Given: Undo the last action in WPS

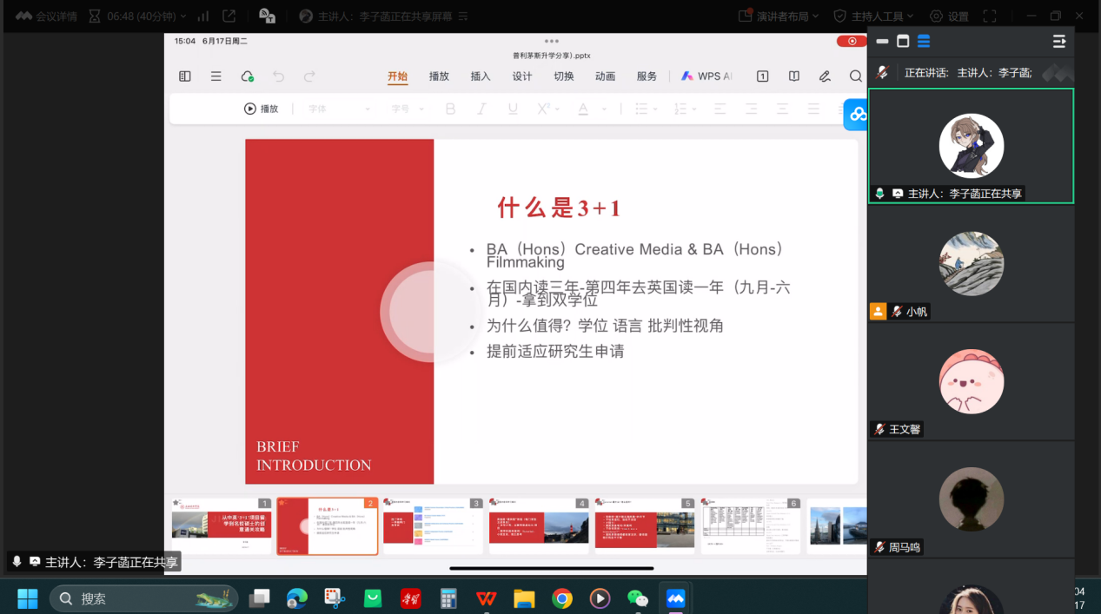Looking at the screenshot, I should tap(278, 76).
